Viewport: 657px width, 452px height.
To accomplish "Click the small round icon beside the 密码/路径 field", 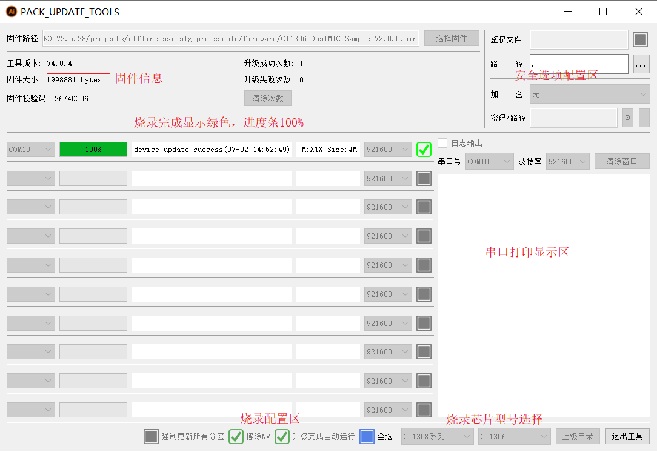I will click(627, 118).
